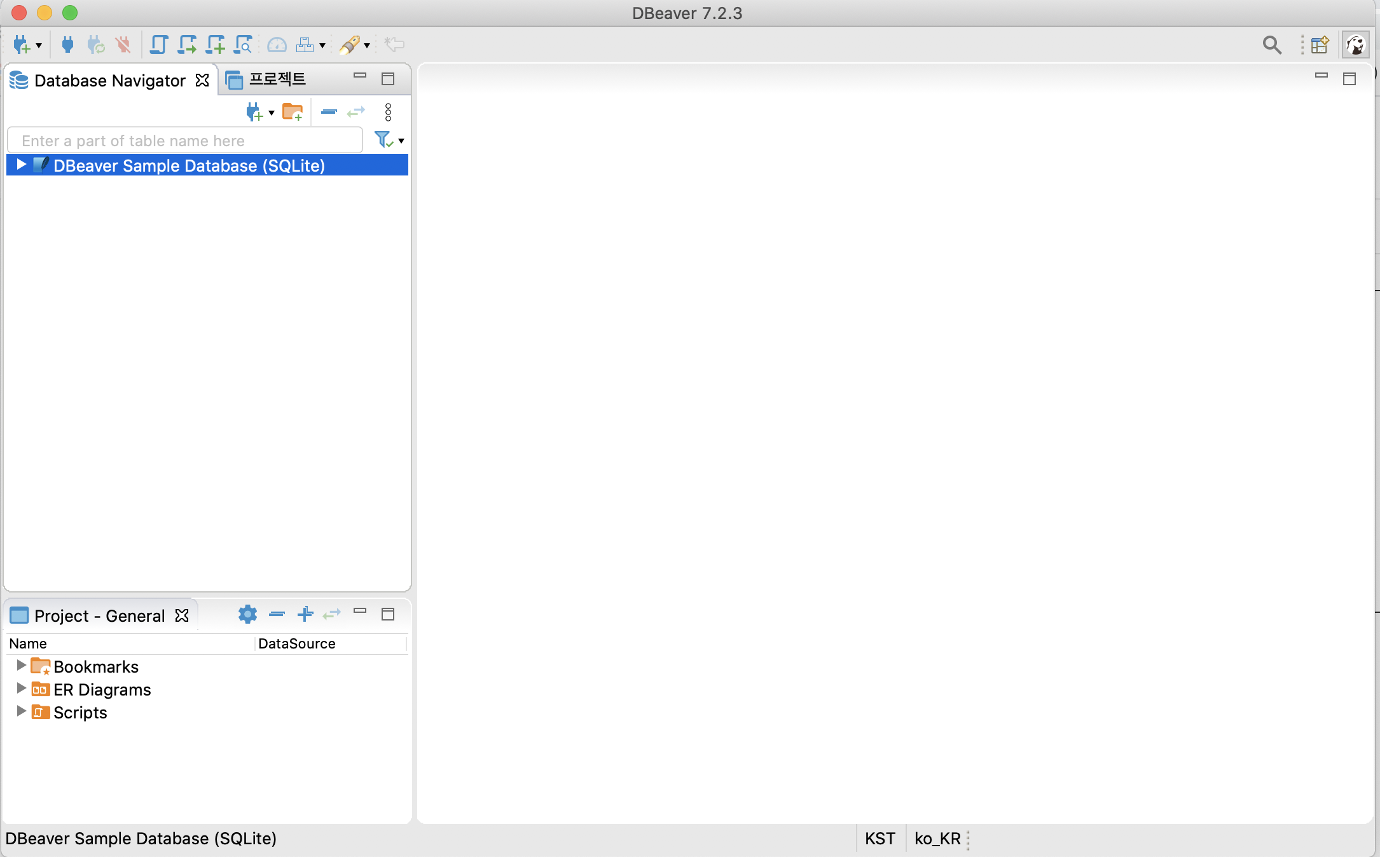Expand DBeaver Sample Database tree node

coord(21,165)
